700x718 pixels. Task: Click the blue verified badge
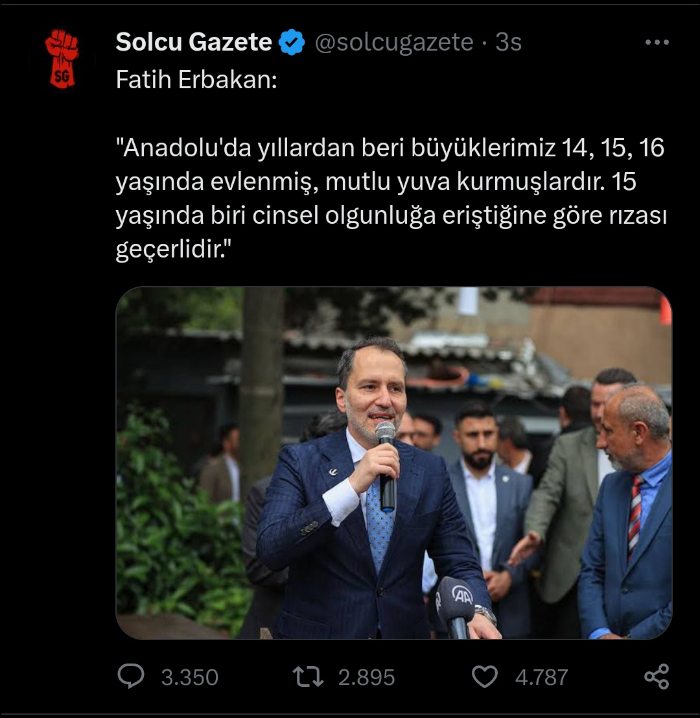[x=292, y=42]
